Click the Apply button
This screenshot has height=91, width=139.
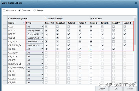pyautogui.click(x=102, y=89)
